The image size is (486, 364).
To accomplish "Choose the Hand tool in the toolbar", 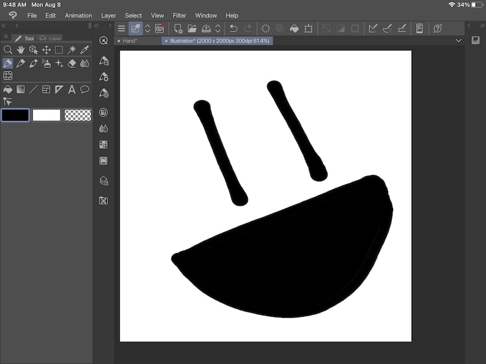I will 21,50.
